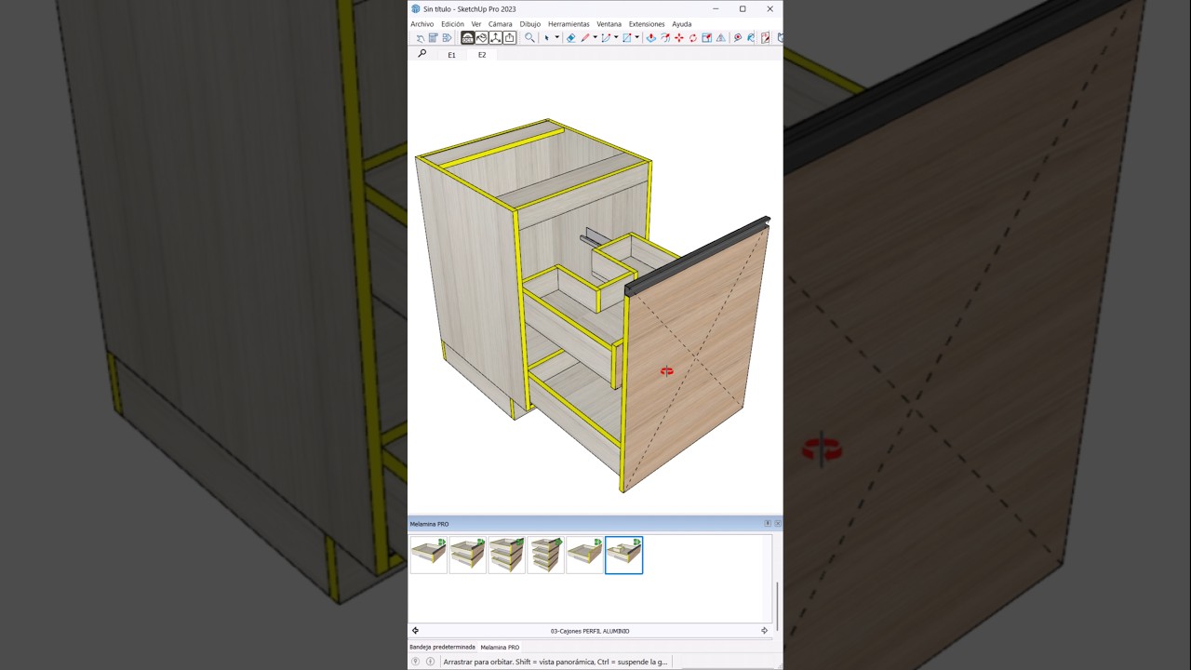Click the blocks-and-arrow extension icon
This screenshot has width=1191, height=670.
tap(448, 38)
